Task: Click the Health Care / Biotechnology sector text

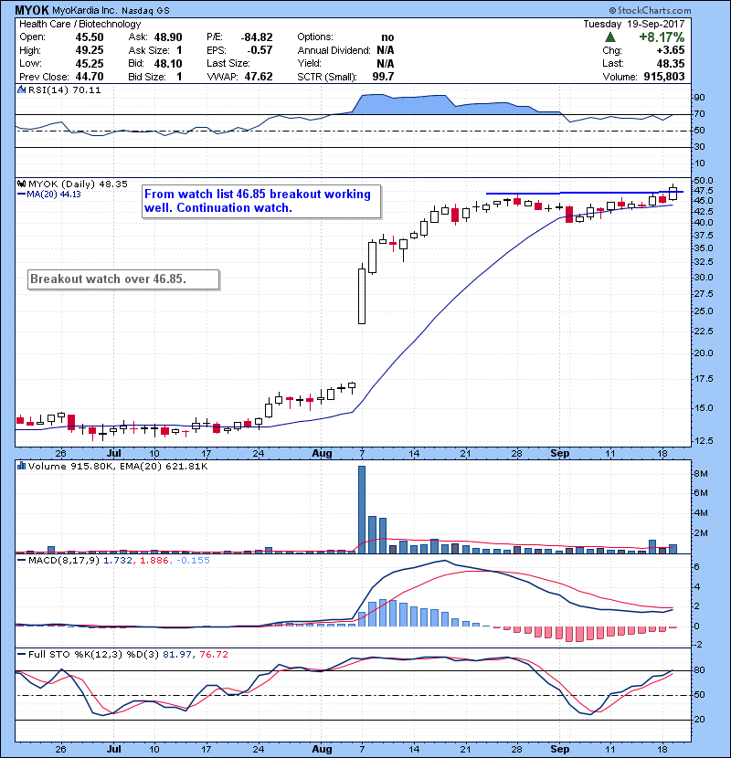Action: click(x=80, y=24)
